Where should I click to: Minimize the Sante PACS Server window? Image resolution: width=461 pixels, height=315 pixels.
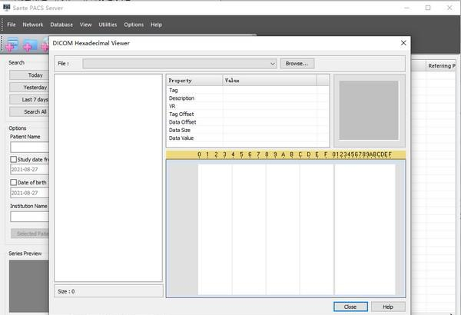[x=407, y=8]
